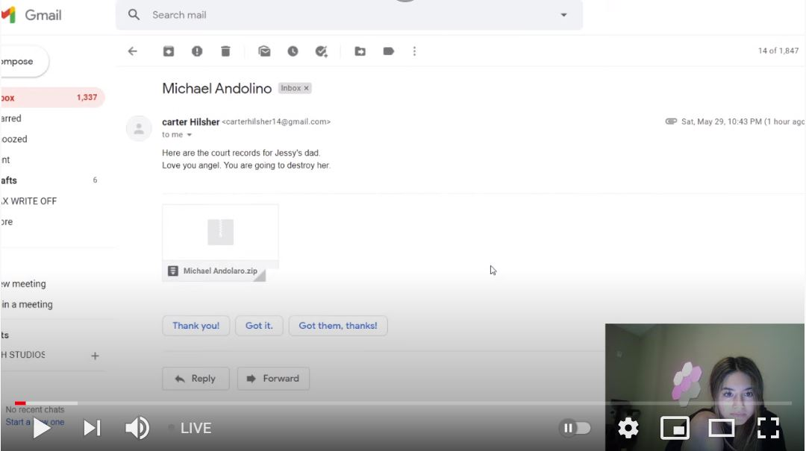Click sender name carter Hilsher
The height and width of the screenshot is (451, 806).
(x=191, y=122)
